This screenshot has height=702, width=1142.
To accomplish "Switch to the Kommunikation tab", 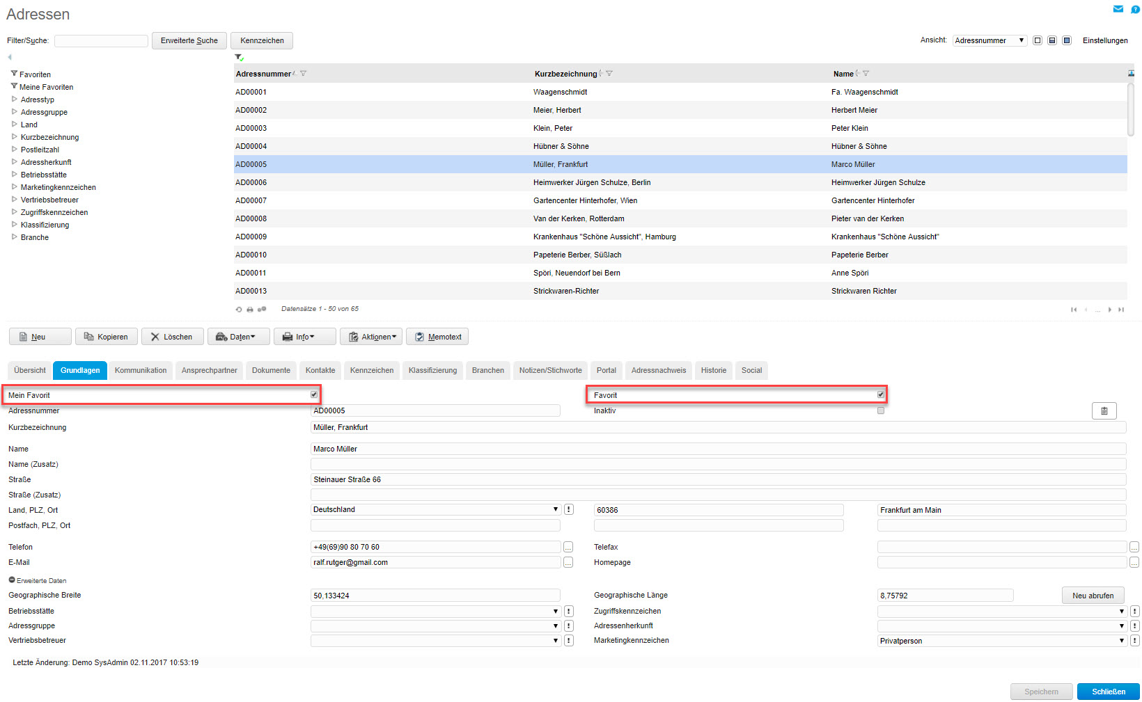I will (x=141, y=370).
